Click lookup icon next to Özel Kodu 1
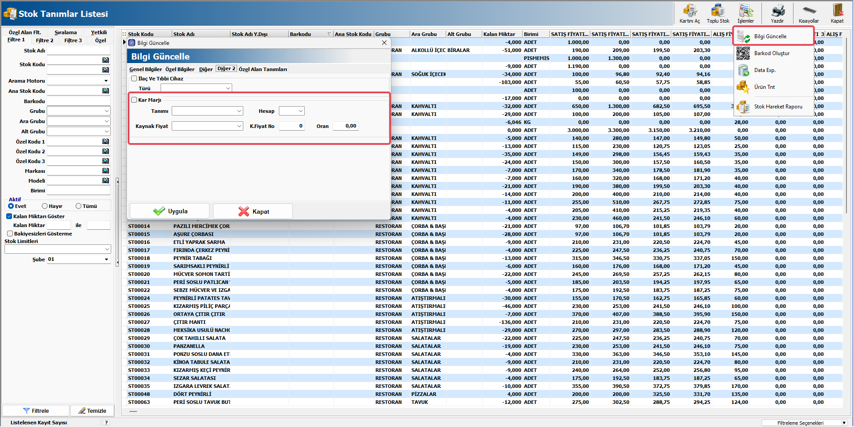Image resolution: width=854 pixels, height=427 pixels. tap(105, 141)
